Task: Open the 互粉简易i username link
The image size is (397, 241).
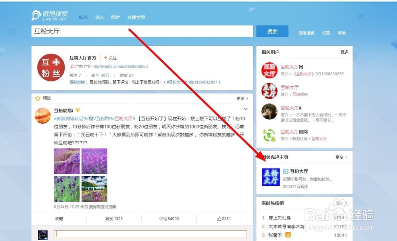Action: point(64,110)
